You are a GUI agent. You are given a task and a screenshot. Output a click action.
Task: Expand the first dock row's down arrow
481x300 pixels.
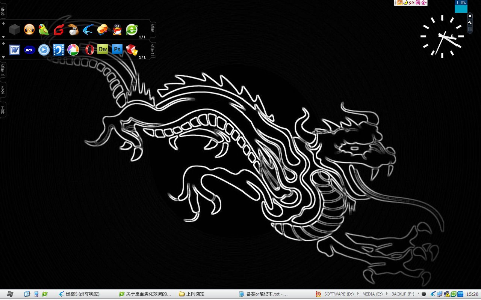point(3,37)
